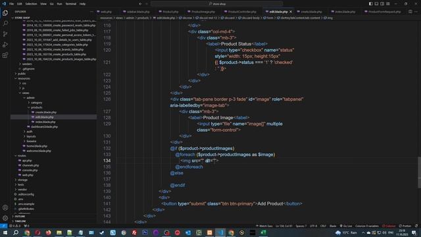Switch to ProductFormRequest.php tab
The image size is (421, 237).
(383, 12)
